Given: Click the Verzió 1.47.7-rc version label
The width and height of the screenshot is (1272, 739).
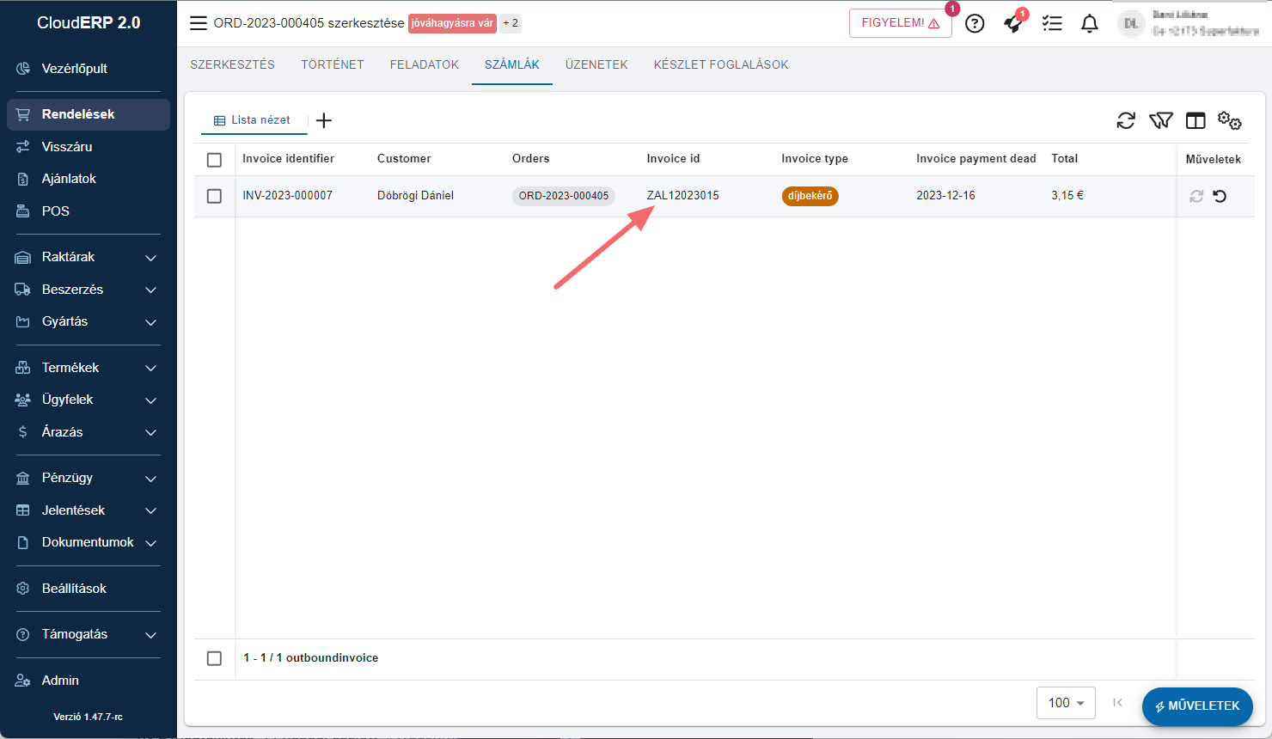Looking at the screenshot, I should 88,717.
